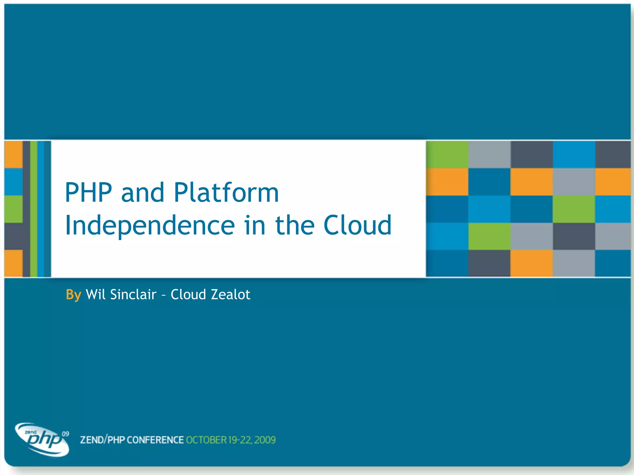This screenshot has width=634, height=475.
Task: Click the orange "By" word
Action: (x=73, y=294)
